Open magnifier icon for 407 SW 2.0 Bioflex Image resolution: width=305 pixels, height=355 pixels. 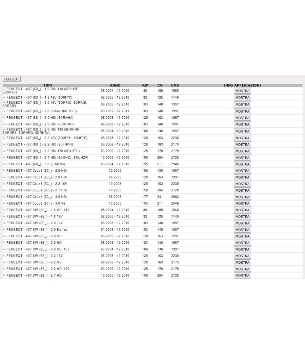tap(4, 229)
